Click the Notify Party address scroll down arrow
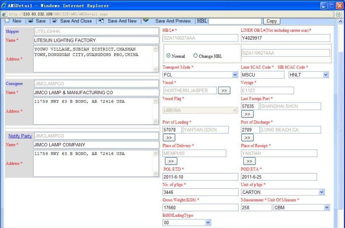Image resolution: width=345 pixels, height=228 pixels. [x=156, y=173]
